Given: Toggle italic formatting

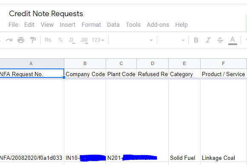Looking at the screenshot, I should click(208, 40).
